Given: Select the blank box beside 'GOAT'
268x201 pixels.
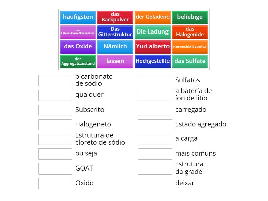Looking at the screenshot, I should click(x=55, y=169).
